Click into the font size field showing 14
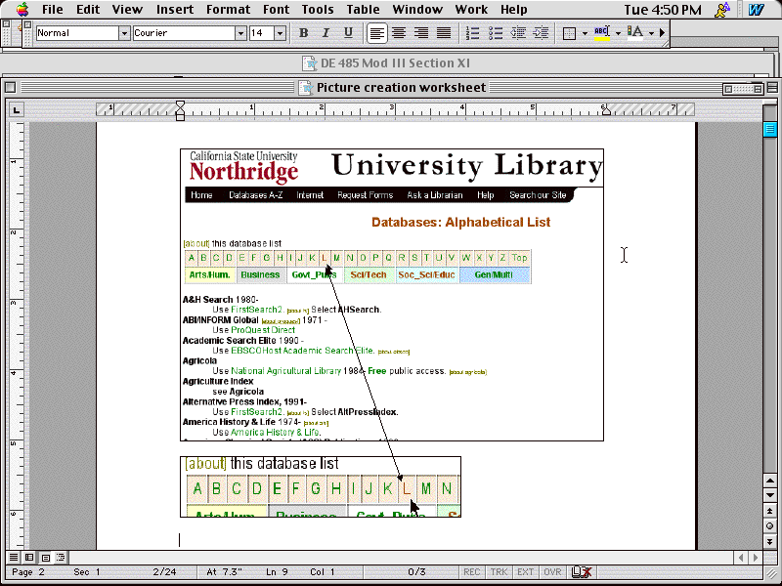This screenshot has height=586, width=782. tap(261, 33)
